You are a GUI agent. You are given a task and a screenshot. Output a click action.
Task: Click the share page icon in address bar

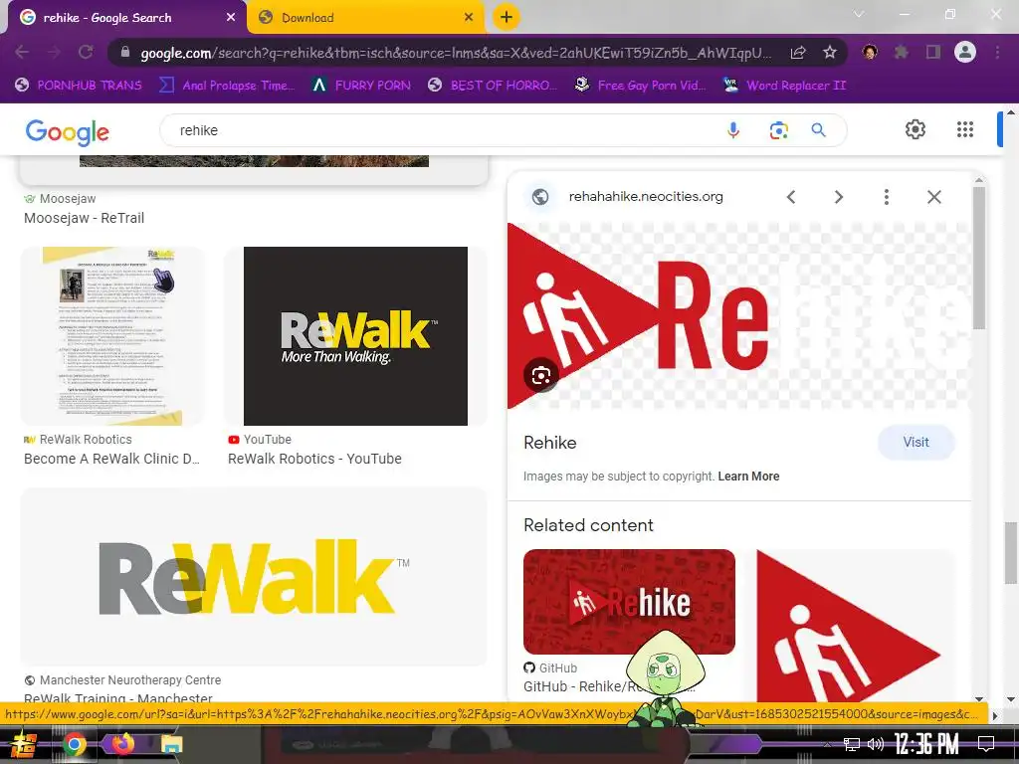(798, 53)
